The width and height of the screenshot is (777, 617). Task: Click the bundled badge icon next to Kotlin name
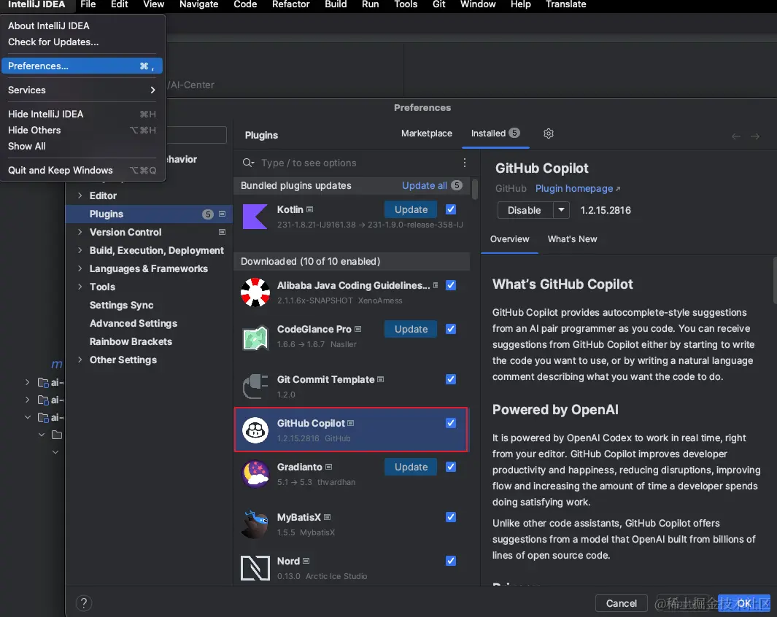point(310,209)
